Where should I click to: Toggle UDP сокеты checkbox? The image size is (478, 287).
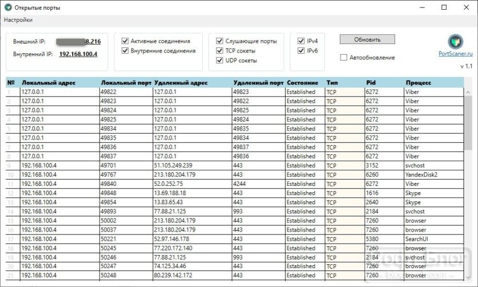click(219, 60)
